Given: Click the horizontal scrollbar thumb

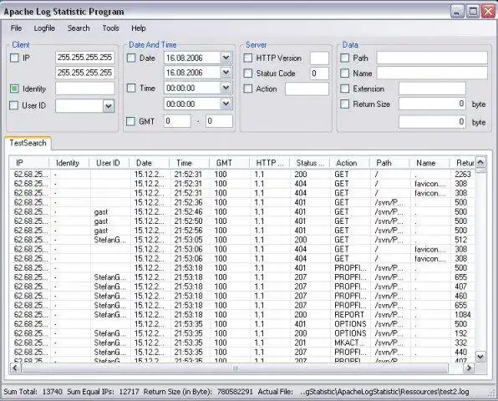Looking at the screenshot, I should click(235, 368).
